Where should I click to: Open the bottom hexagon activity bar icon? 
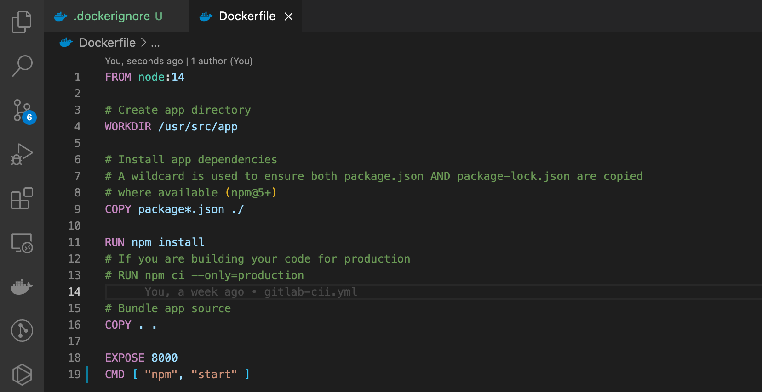[x=22, y=375]
